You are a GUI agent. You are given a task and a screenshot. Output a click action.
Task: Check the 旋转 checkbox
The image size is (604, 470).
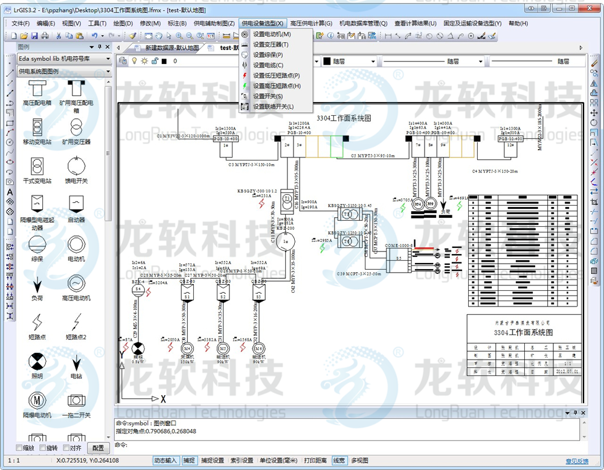point(43,448)
